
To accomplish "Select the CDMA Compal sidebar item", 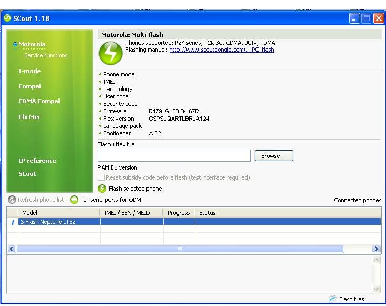I will point(39,101).
